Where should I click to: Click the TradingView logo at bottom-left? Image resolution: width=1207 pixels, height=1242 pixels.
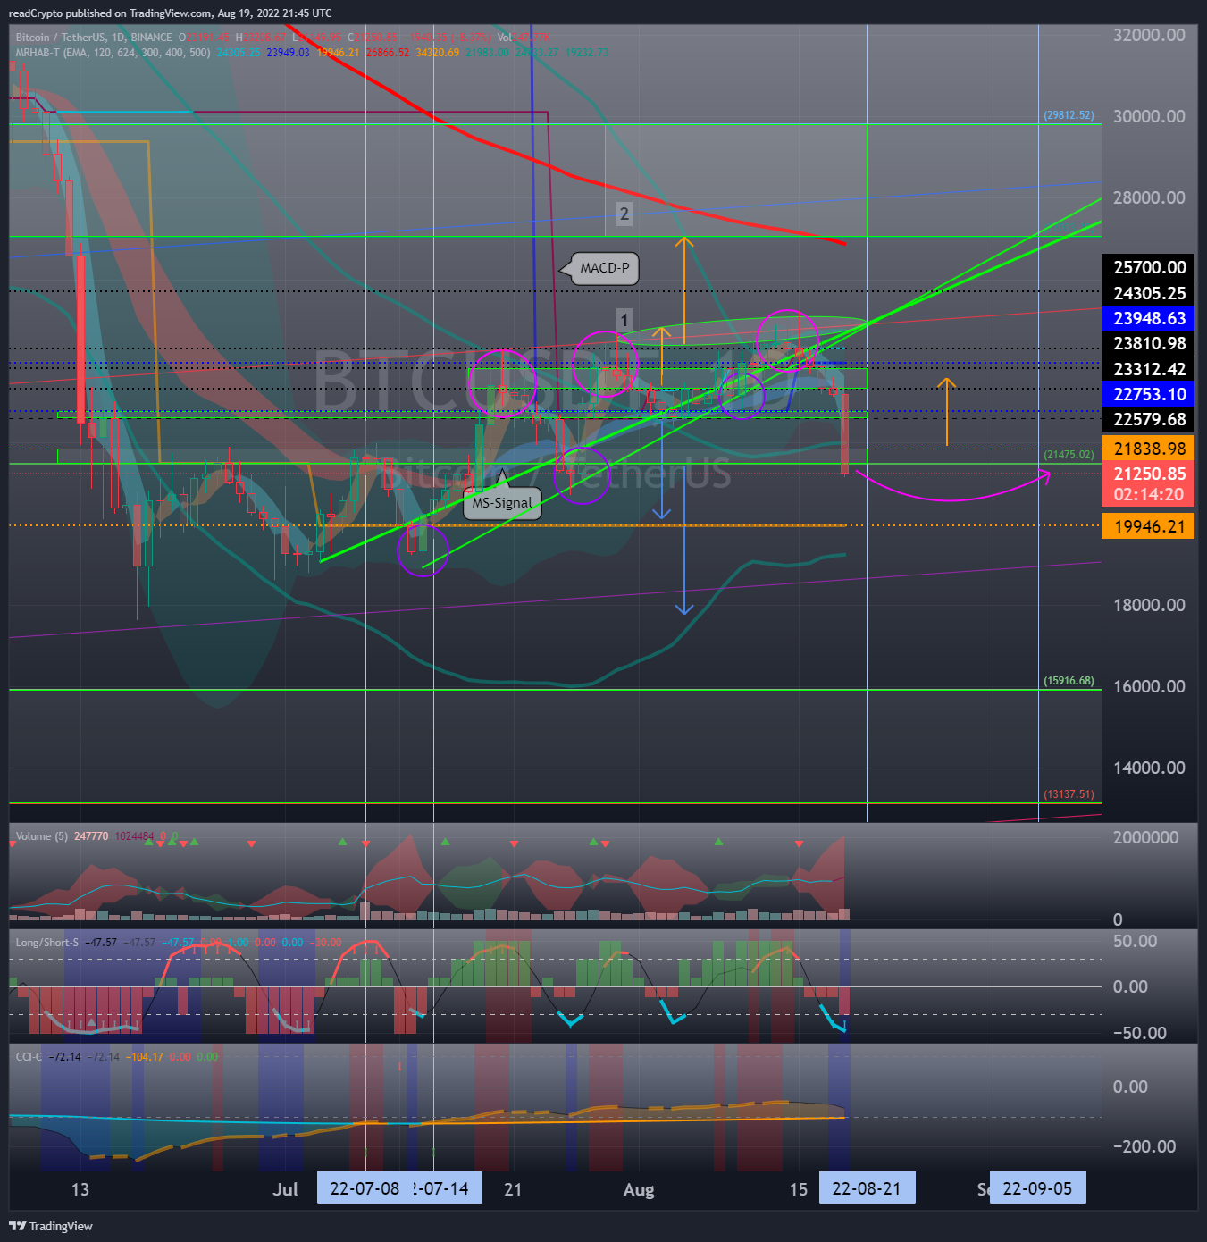pos(51,1226)
